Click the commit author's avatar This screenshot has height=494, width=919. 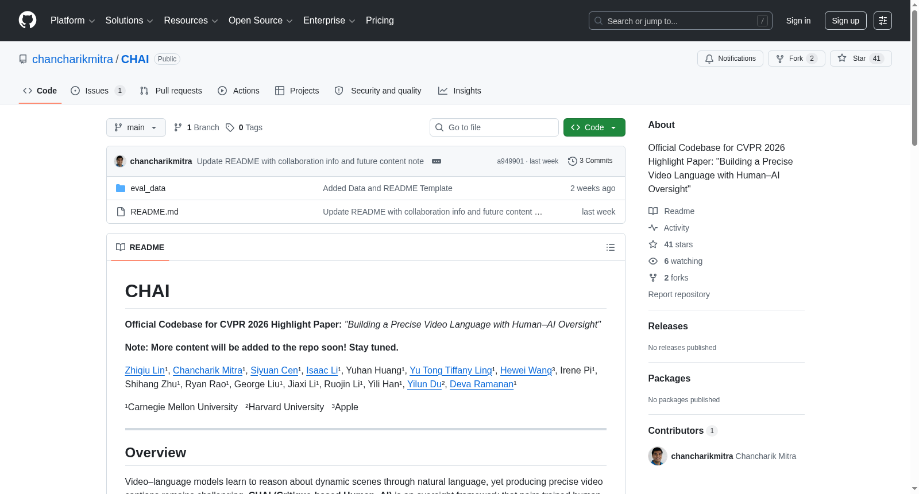coord(120,161)
